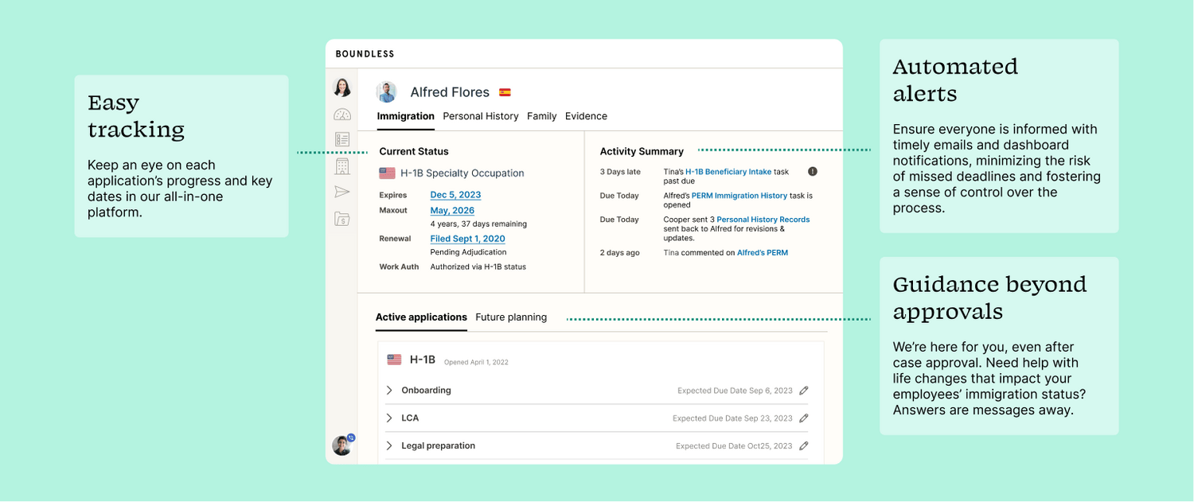This screenshot has width=1194, height=502.
Task: Expand the Onboarding section chevron
Action: [x=389, y=391]
